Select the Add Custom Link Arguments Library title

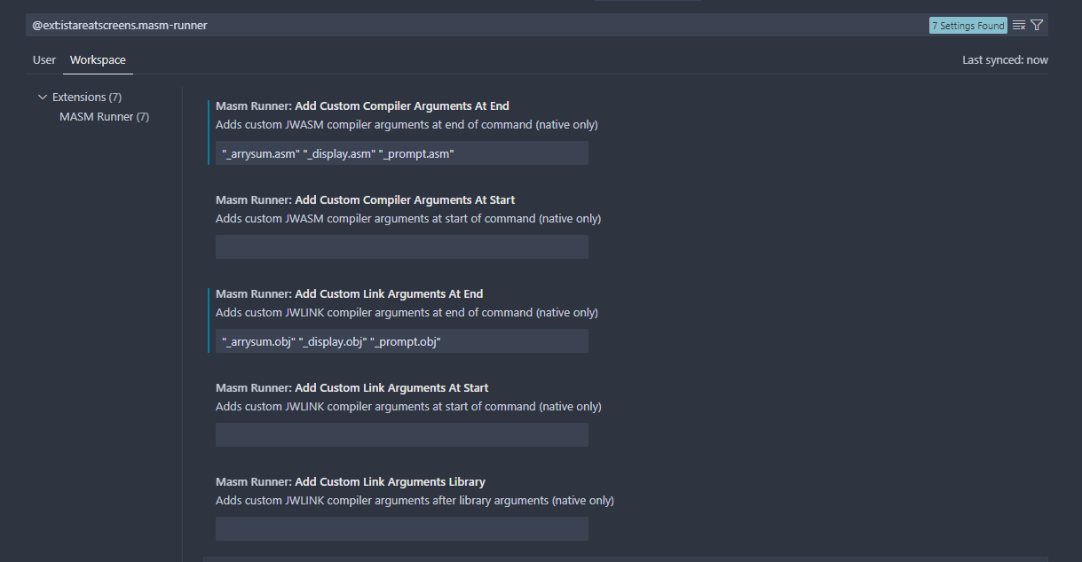350,481
